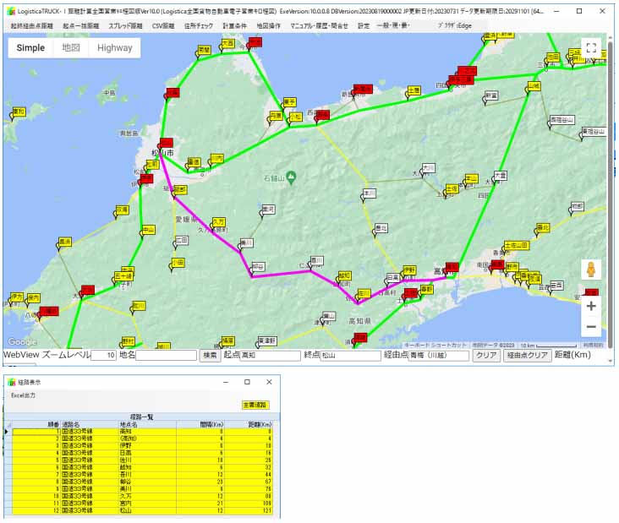Click the yellow 佐川 map marker
619x523 pixels.
[x=363, y=293]
